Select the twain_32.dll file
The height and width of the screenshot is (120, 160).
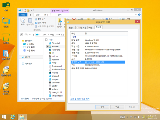55,92
